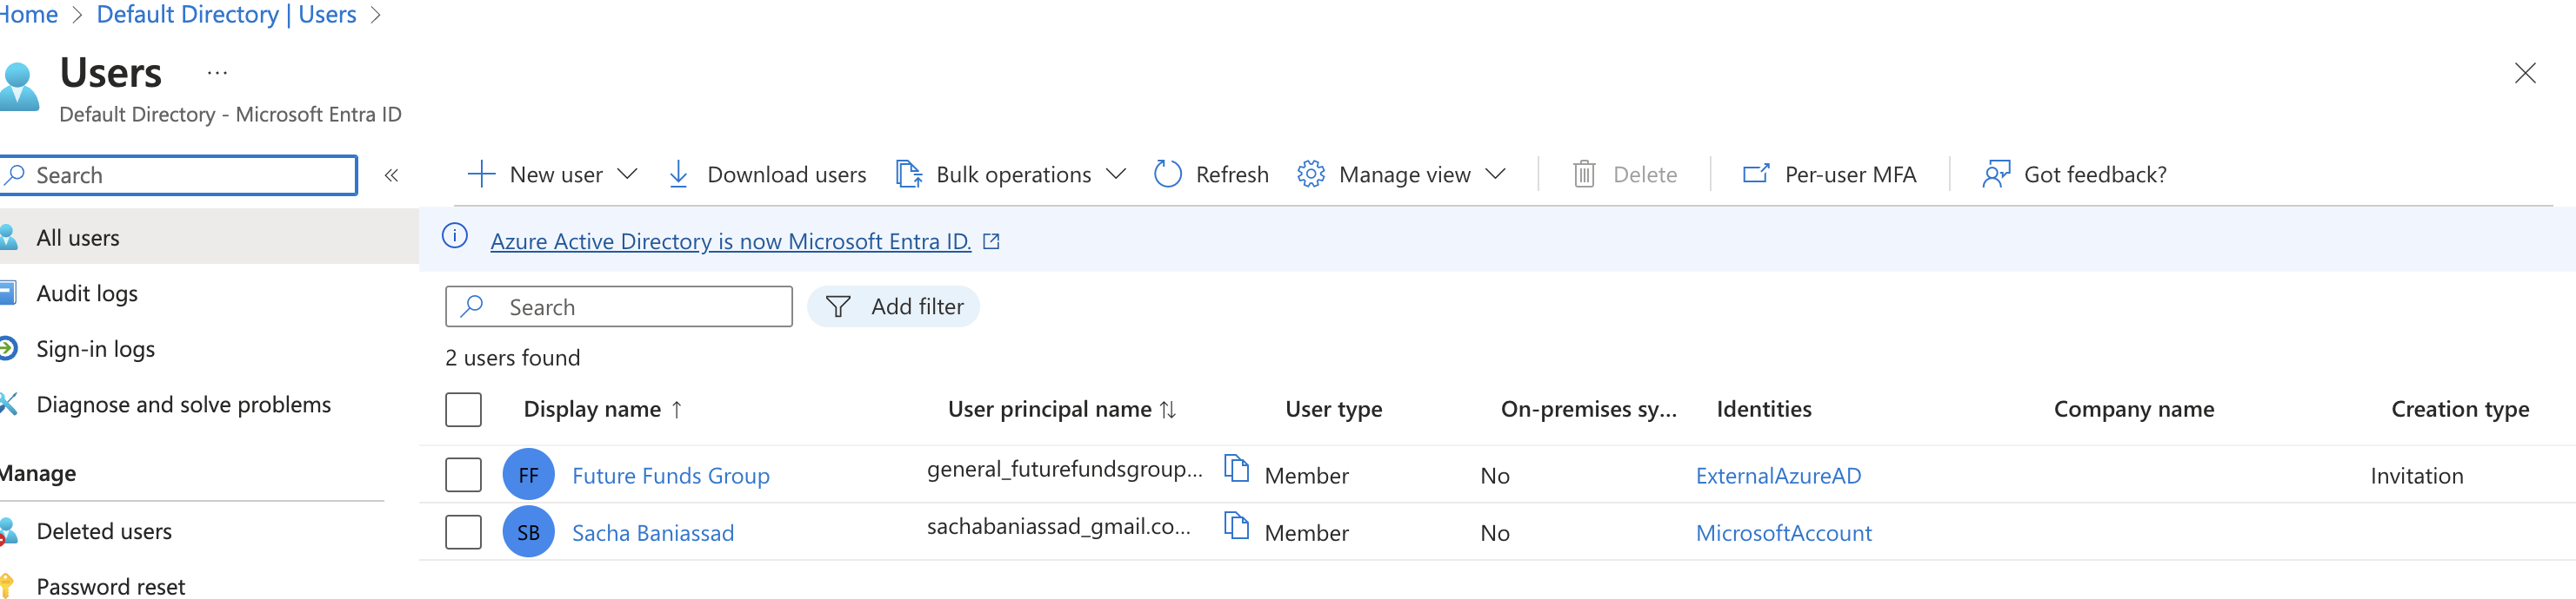Click the Download users arrow icon

[x=678, y=174]
